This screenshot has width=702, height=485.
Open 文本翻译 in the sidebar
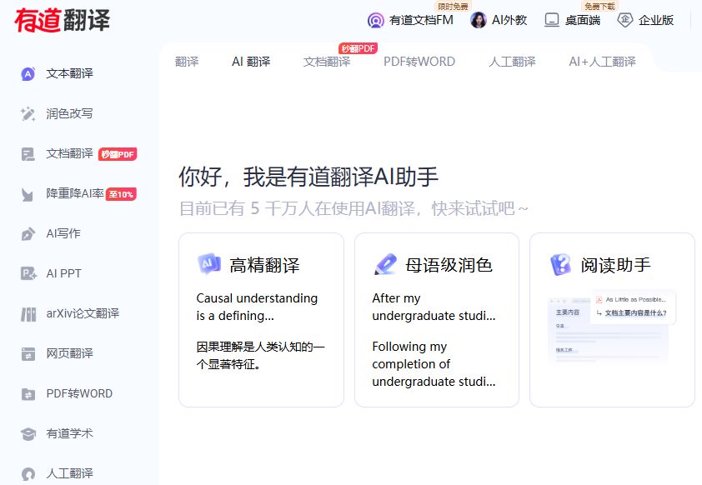[69, 74]
